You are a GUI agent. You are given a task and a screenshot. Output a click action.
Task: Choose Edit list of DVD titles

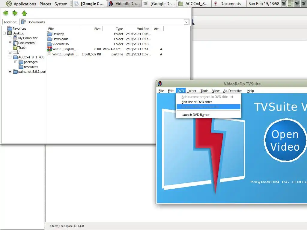(x=208, y=102)
